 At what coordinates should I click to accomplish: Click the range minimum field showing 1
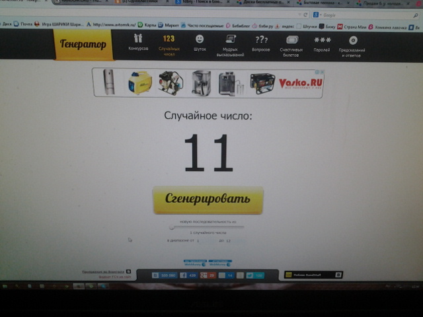click(x=206, y=240)
